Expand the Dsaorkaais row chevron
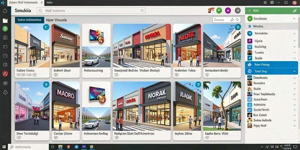 tap(294, 78)
